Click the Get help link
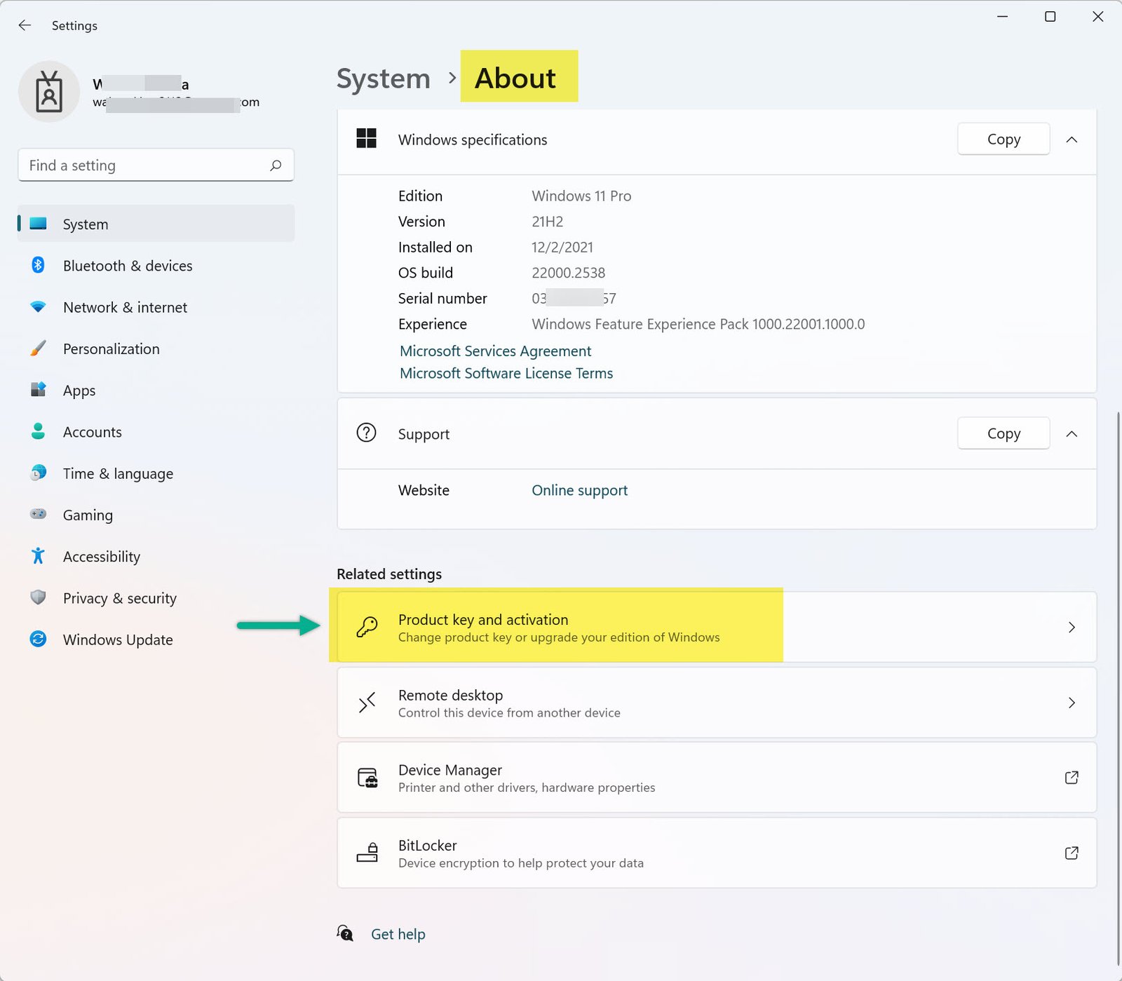Image resolution: width=1122 pixels, height=981 pixels. (x=398, y=934)
